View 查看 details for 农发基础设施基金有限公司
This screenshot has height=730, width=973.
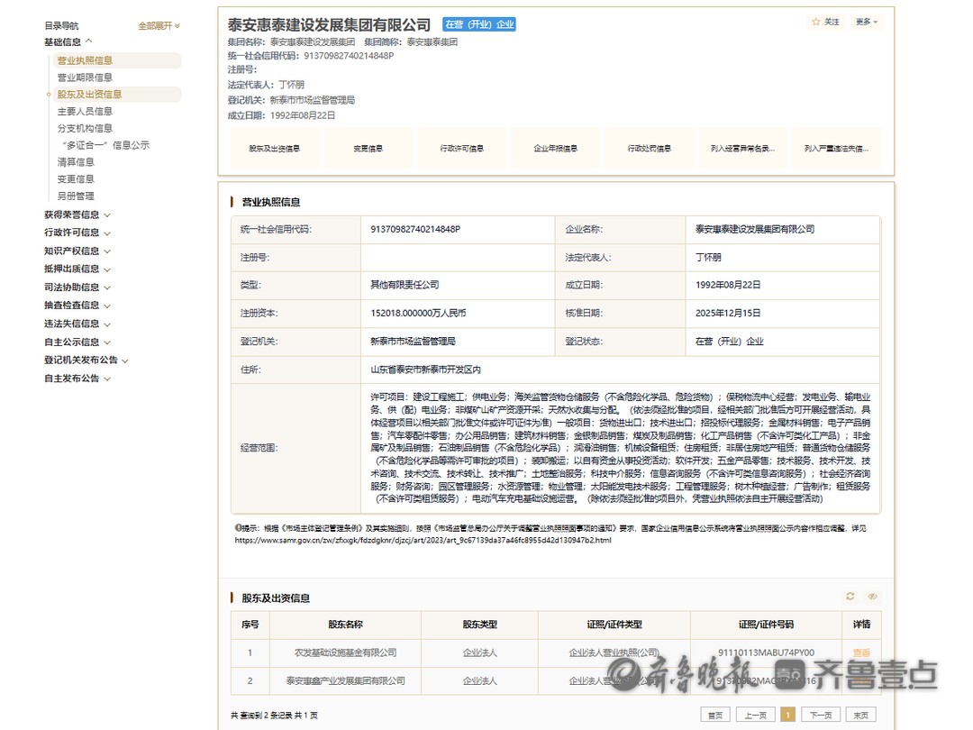861,653
